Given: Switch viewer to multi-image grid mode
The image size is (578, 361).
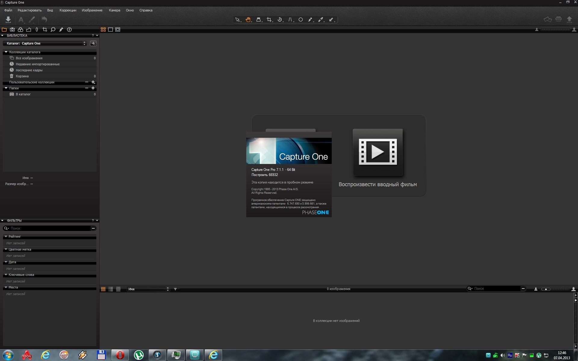Looking at the screenshot, I should point(103,29).
